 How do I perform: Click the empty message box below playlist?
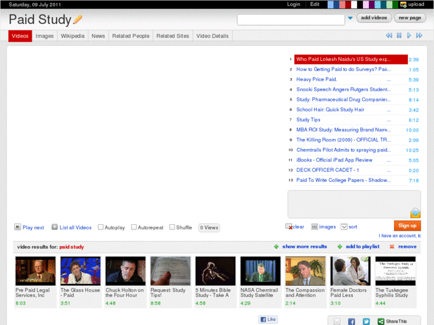[354, 204]
